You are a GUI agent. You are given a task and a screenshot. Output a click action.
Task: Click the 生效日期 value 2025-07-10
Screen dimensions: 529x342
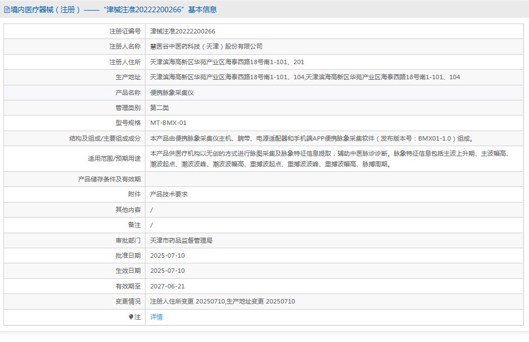coord(167,271)
